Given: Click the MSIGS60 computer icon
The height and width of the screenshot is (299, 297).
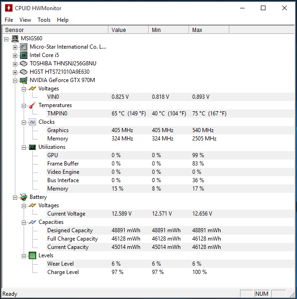Looking at the screenshot, I should tap(15, 38).
